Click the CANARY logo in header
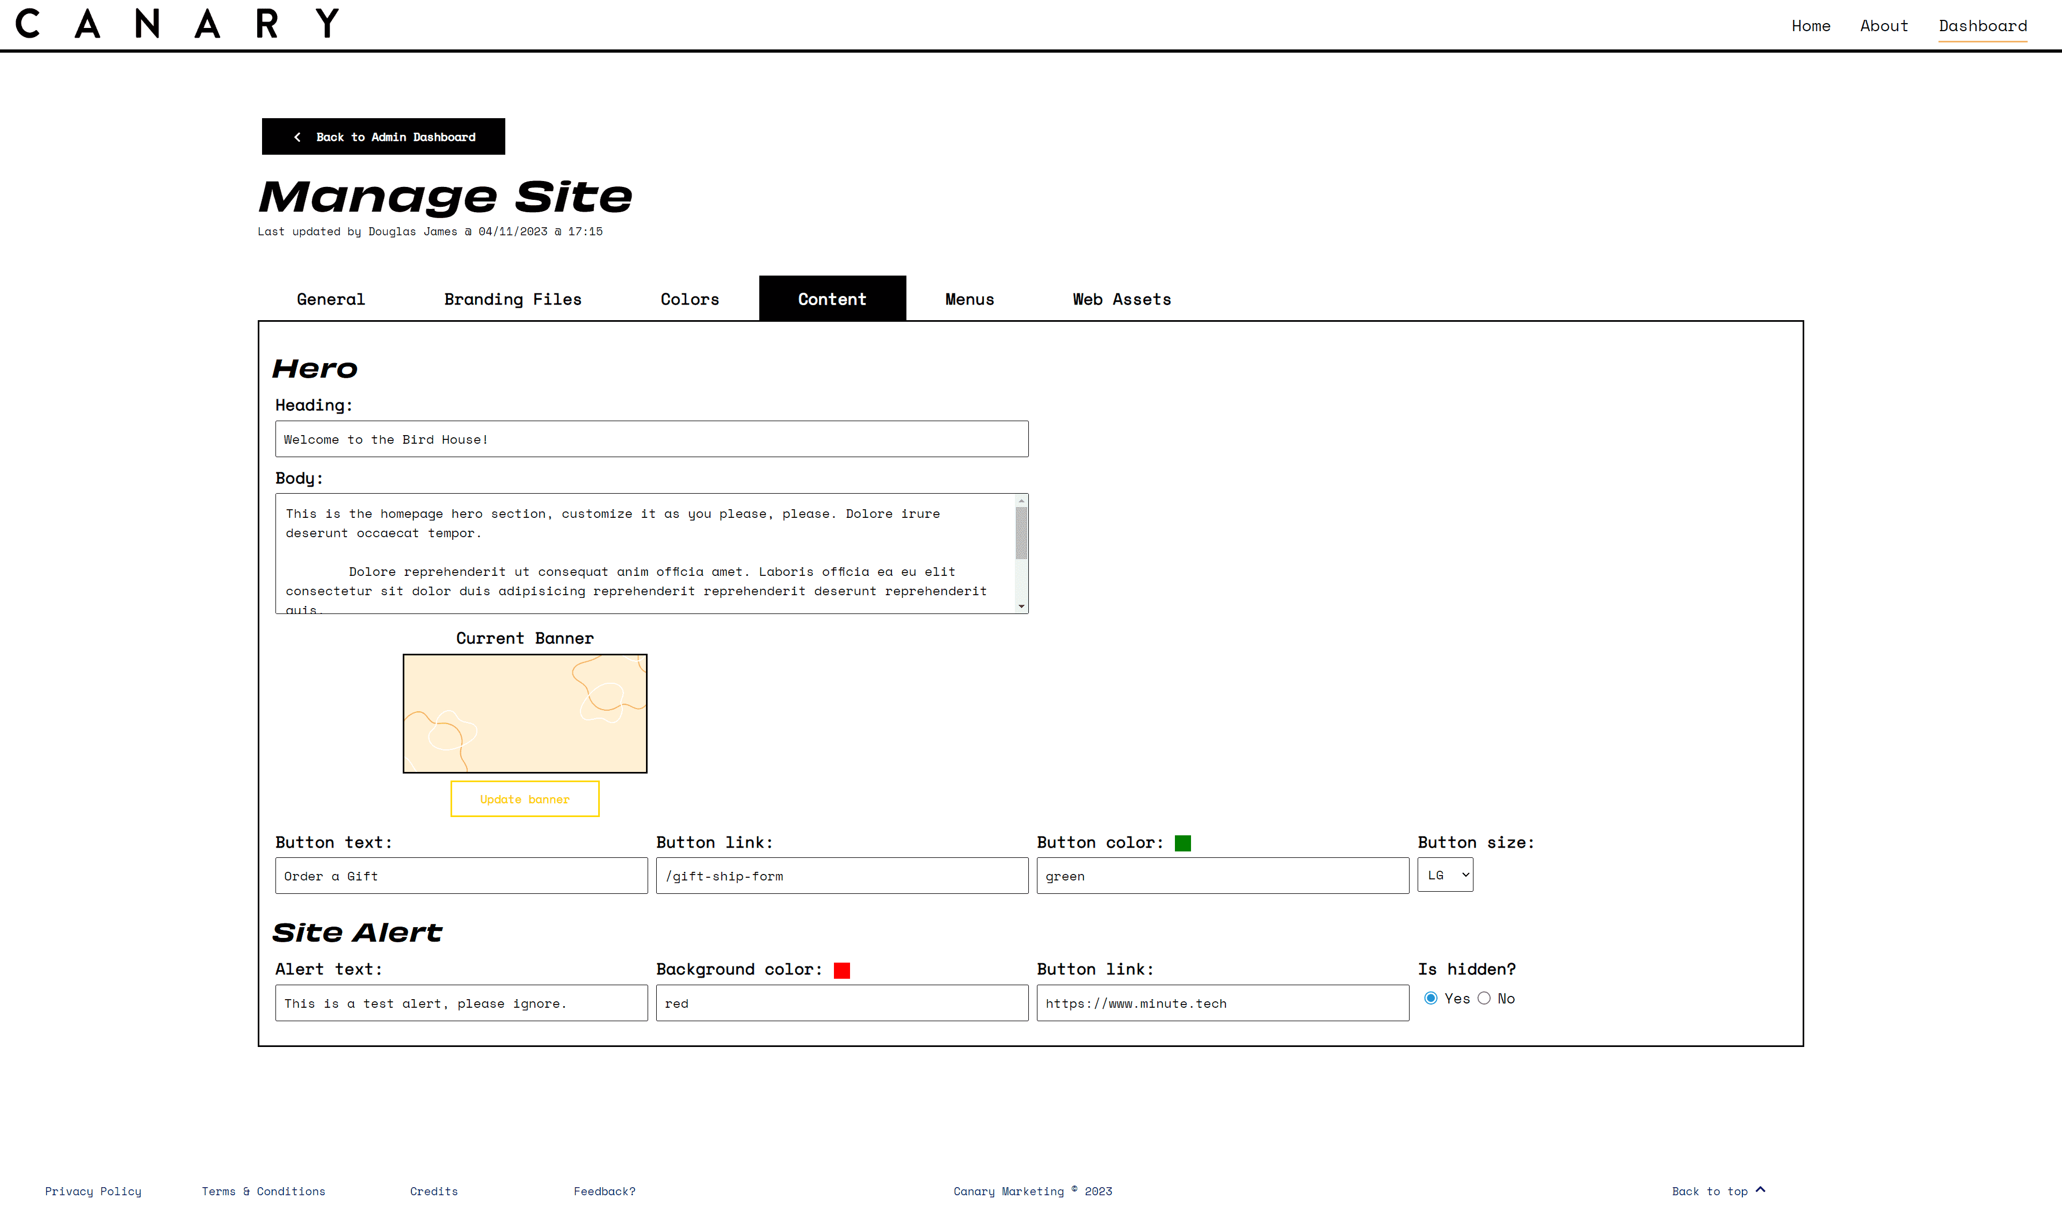 point(177,24)
